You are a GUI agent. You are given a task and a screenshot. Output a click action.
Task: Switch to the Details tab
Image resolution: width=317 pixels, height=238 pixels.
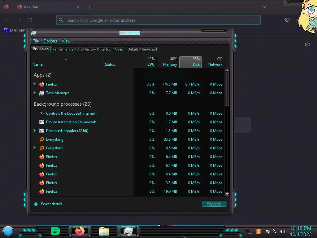pos(133,49)
